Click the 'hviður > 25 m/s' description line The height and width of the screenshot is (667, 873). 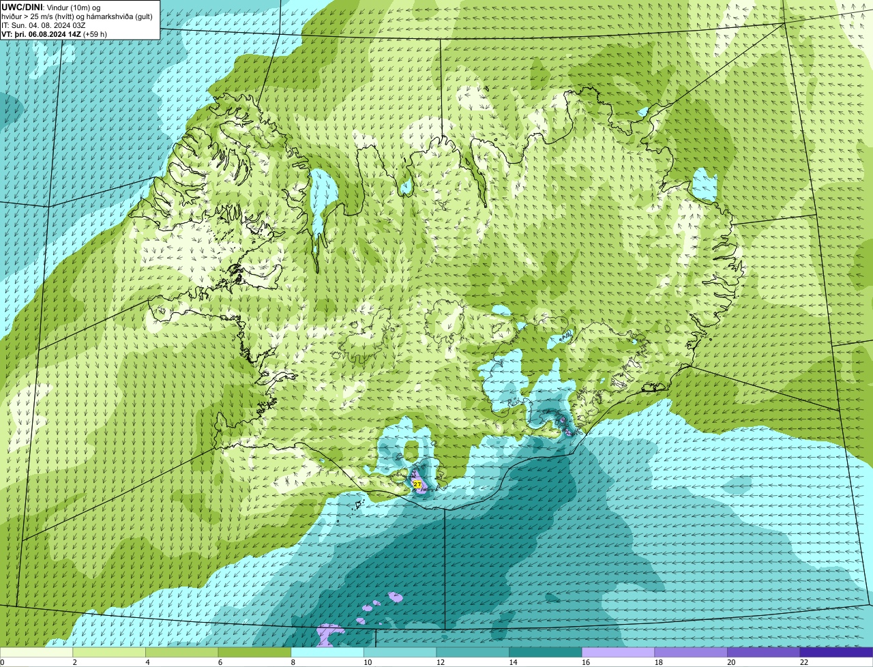point(77,16)
